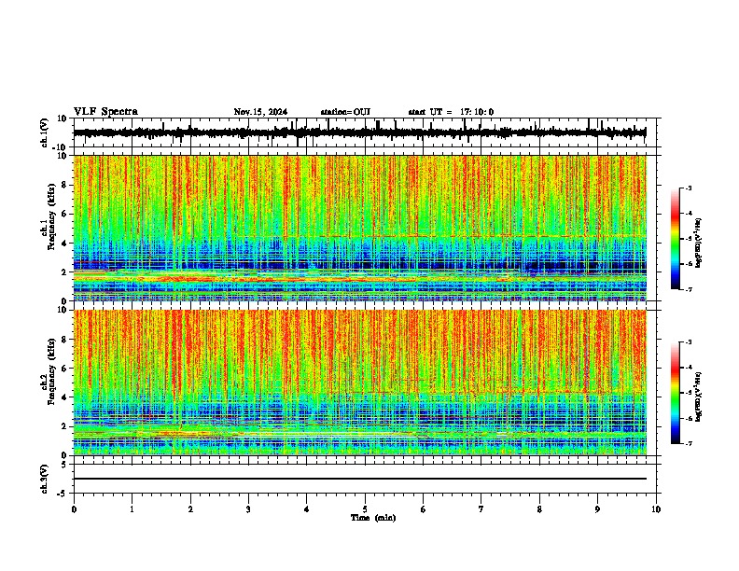
Task: Click the 'start UT = 17:10:0' text
Action: click(451, 112)
